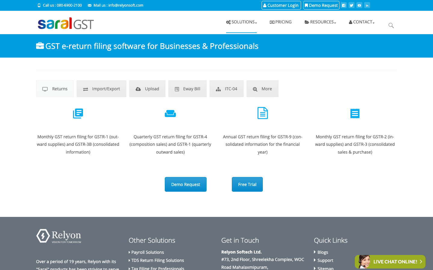Click the 080-6900-2100 phone number
The width and height of the screenshot is (433, 270).
click(69, 5)
